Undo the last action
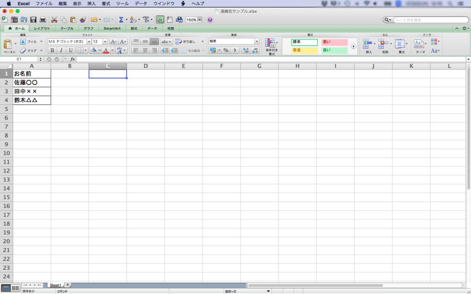Image resolution: width=471 pixels, height=294 pixels. 94,20
